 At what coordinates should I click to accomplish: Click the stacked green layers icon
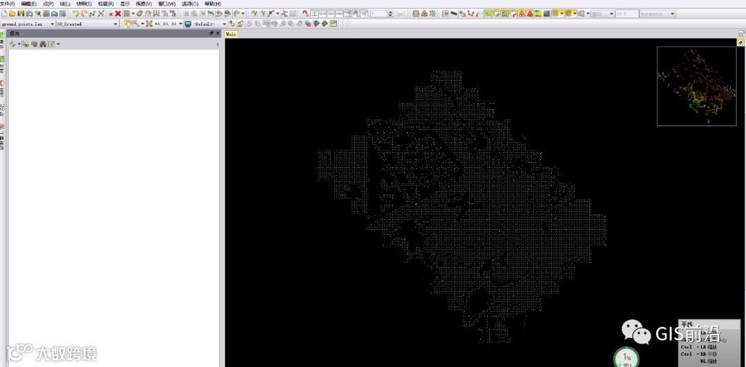pyautogui.click(x=416, y=14)
